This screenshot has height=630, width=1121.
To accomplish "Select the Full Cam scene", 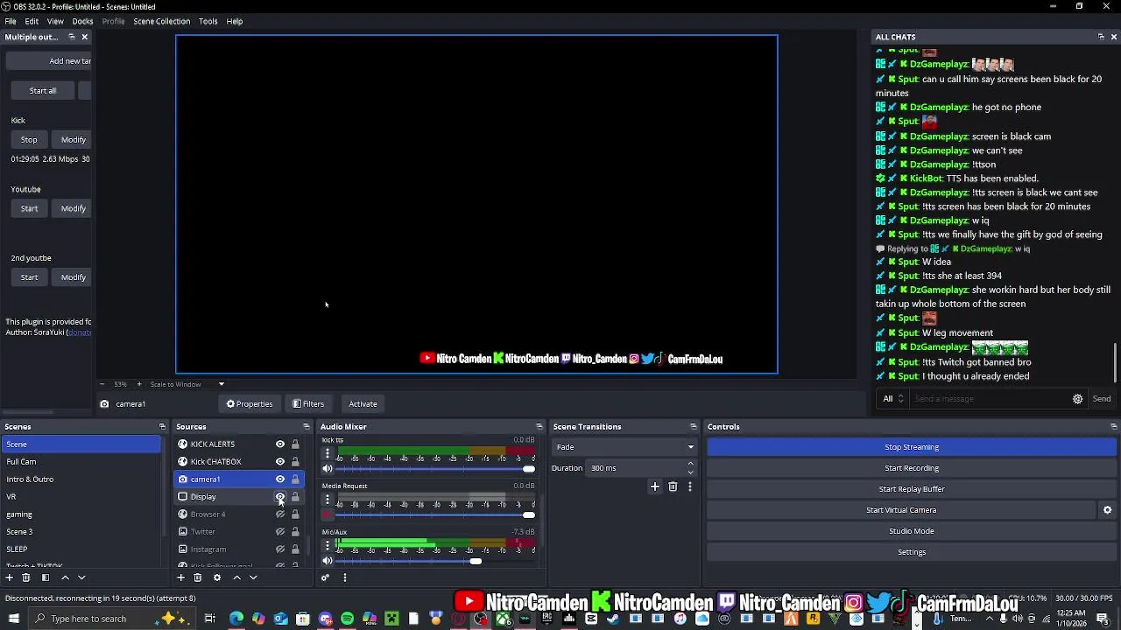I will pyautogui.click(x=81, y=462).
